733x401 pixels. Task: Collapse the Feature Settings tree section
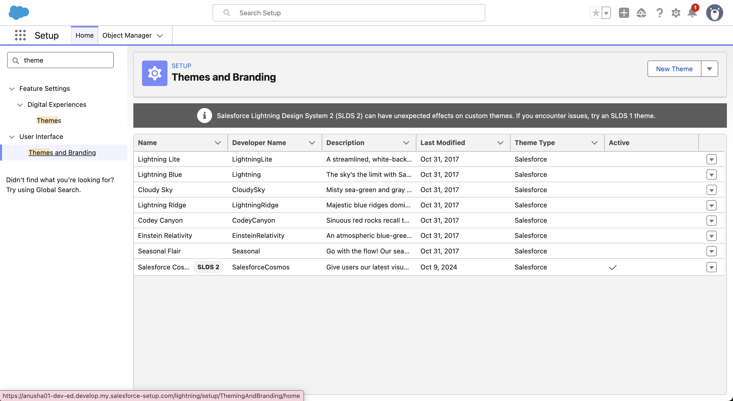coord(12,89)
